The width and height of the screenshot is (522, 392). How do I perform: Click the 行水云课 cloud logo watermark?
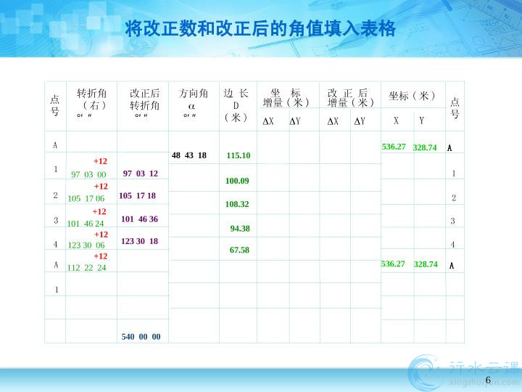[x=464, y=370]
